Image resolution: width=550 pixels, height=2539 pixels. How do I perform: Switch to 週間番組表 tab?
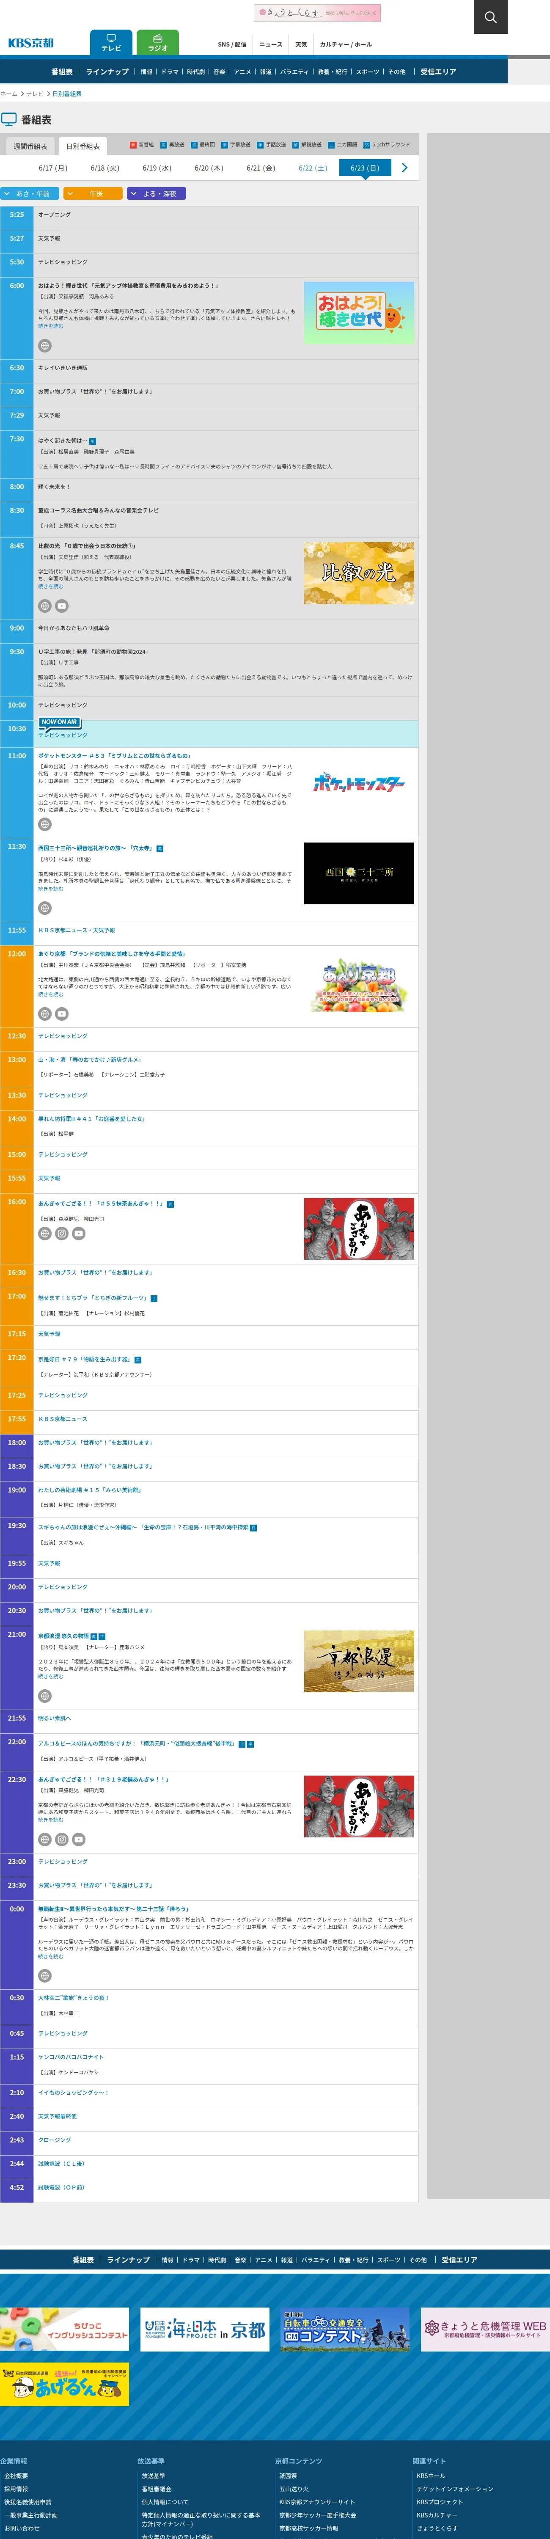30,146
